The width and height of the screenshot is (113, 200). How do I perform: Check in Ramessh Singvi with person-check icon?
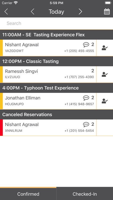click(105, 74)
